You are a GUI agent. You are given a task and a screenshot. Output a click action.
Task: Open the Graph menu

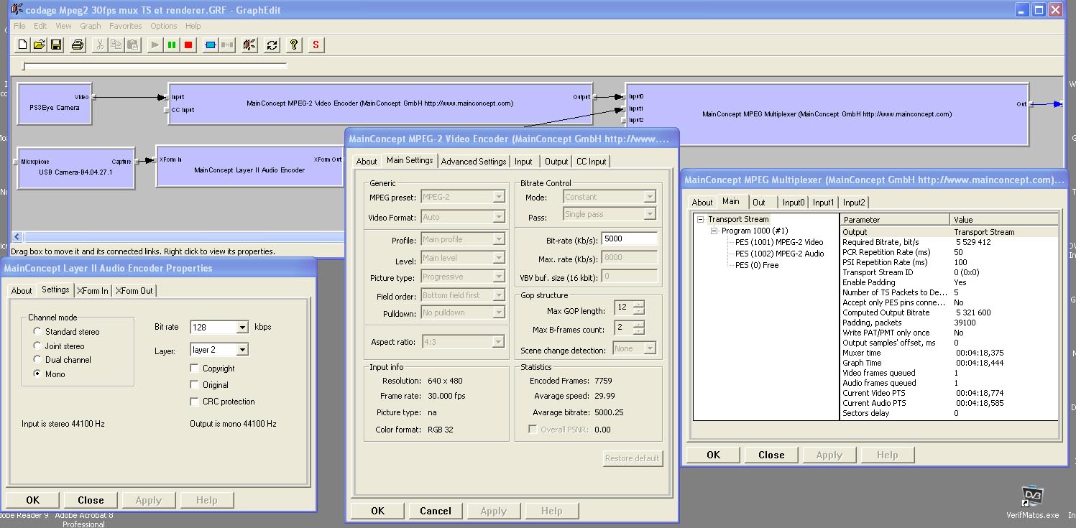[91, 26]
